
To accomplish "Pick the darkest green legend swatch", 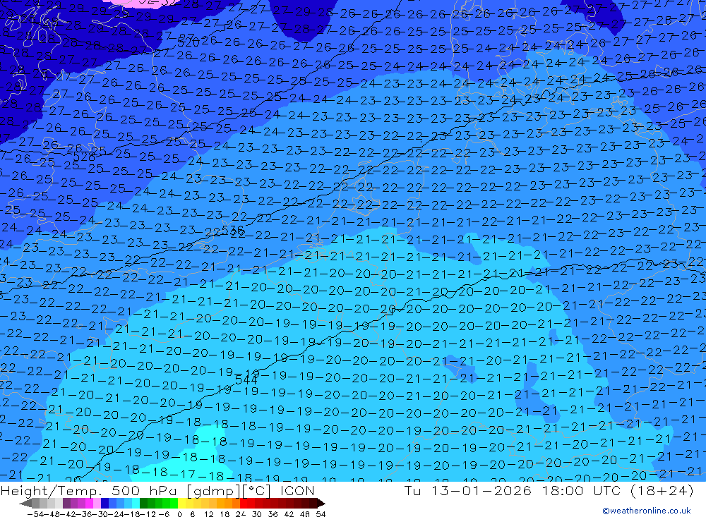I will tap(143, 503).
